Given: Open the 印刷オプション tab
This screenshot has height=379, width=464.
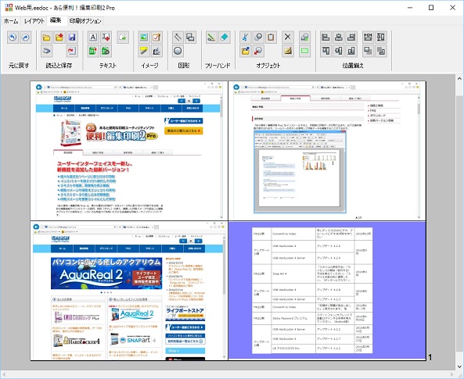Looking at the screenshot, I should (x=85, y=21).
